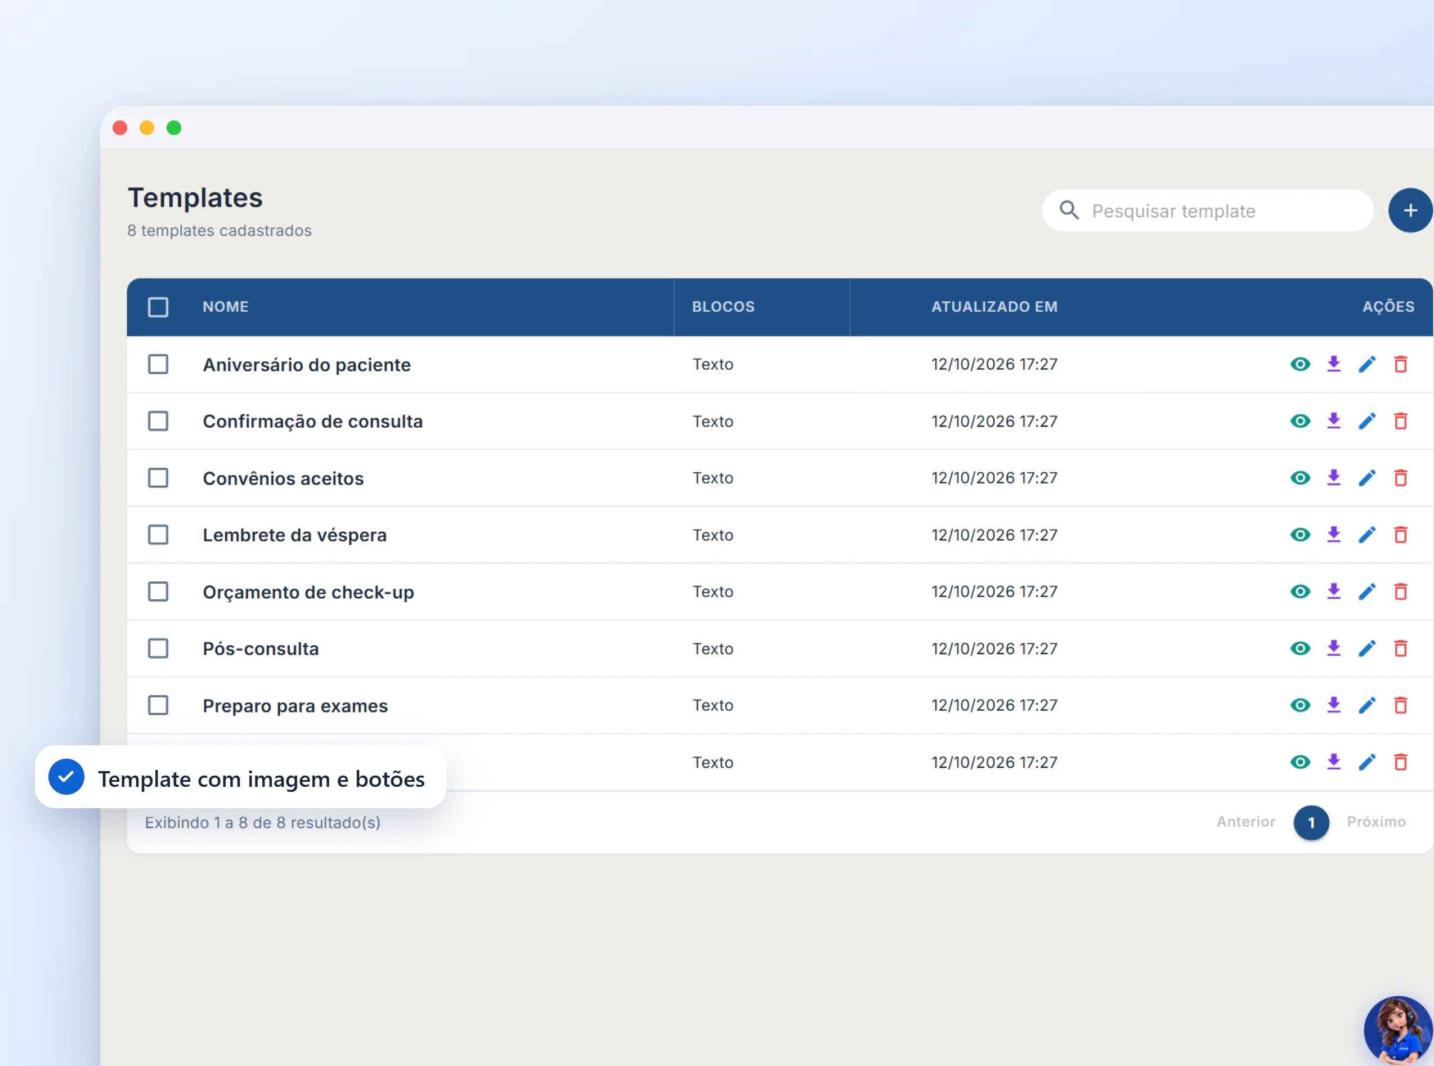Viewport: 1434px width, 1066px height.
Task: Download the Confirmação de consulta template
Action: pyautogui.click(x=1333, y=421)
